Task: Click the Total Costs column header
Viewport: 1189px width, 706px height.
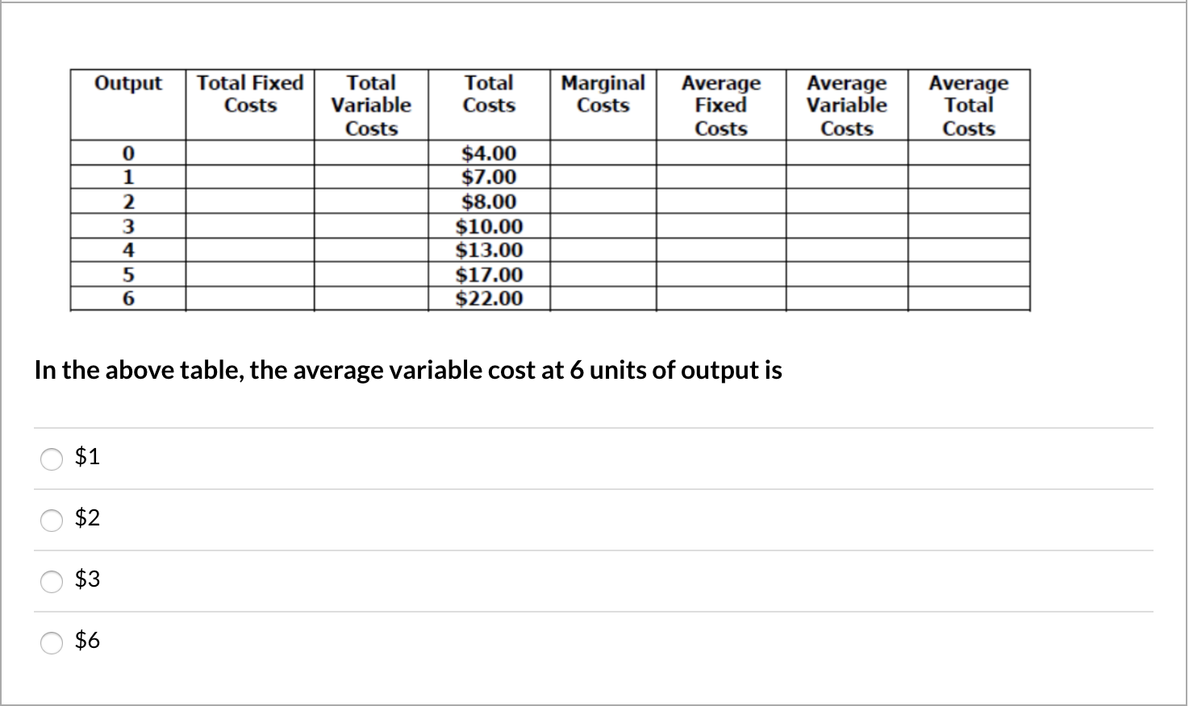Action: click(489, 93)
